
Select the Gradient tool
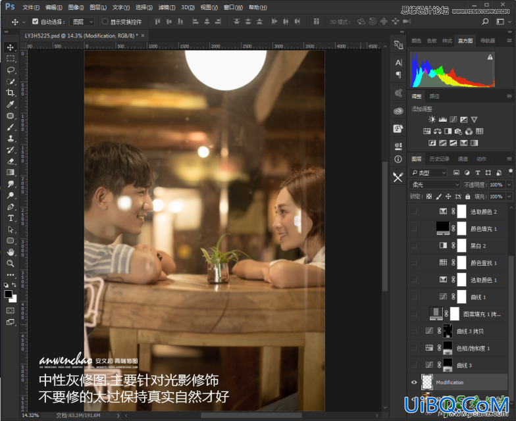[11, 172]
